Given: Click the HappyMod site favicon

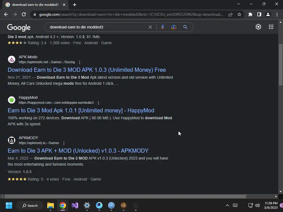Looking at the screenshot, I should click(x=12, y=100).
